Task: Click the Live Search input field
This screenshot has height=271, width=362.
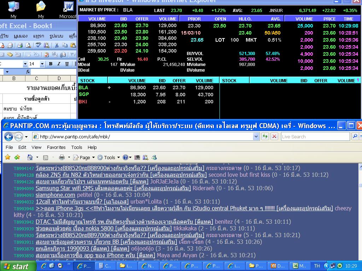Action: [x=315, y=137]
